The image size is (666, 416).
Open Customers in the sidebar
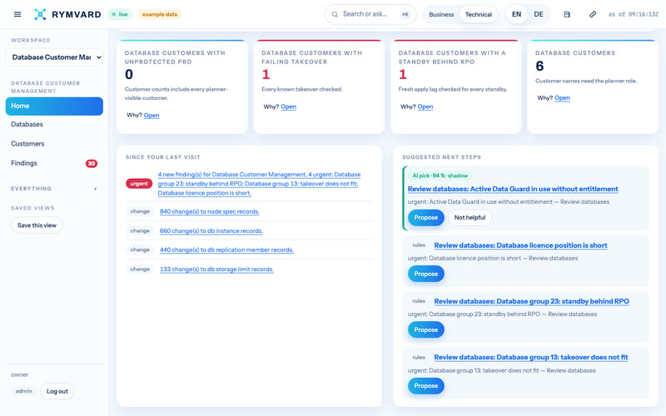coord(54,144)
